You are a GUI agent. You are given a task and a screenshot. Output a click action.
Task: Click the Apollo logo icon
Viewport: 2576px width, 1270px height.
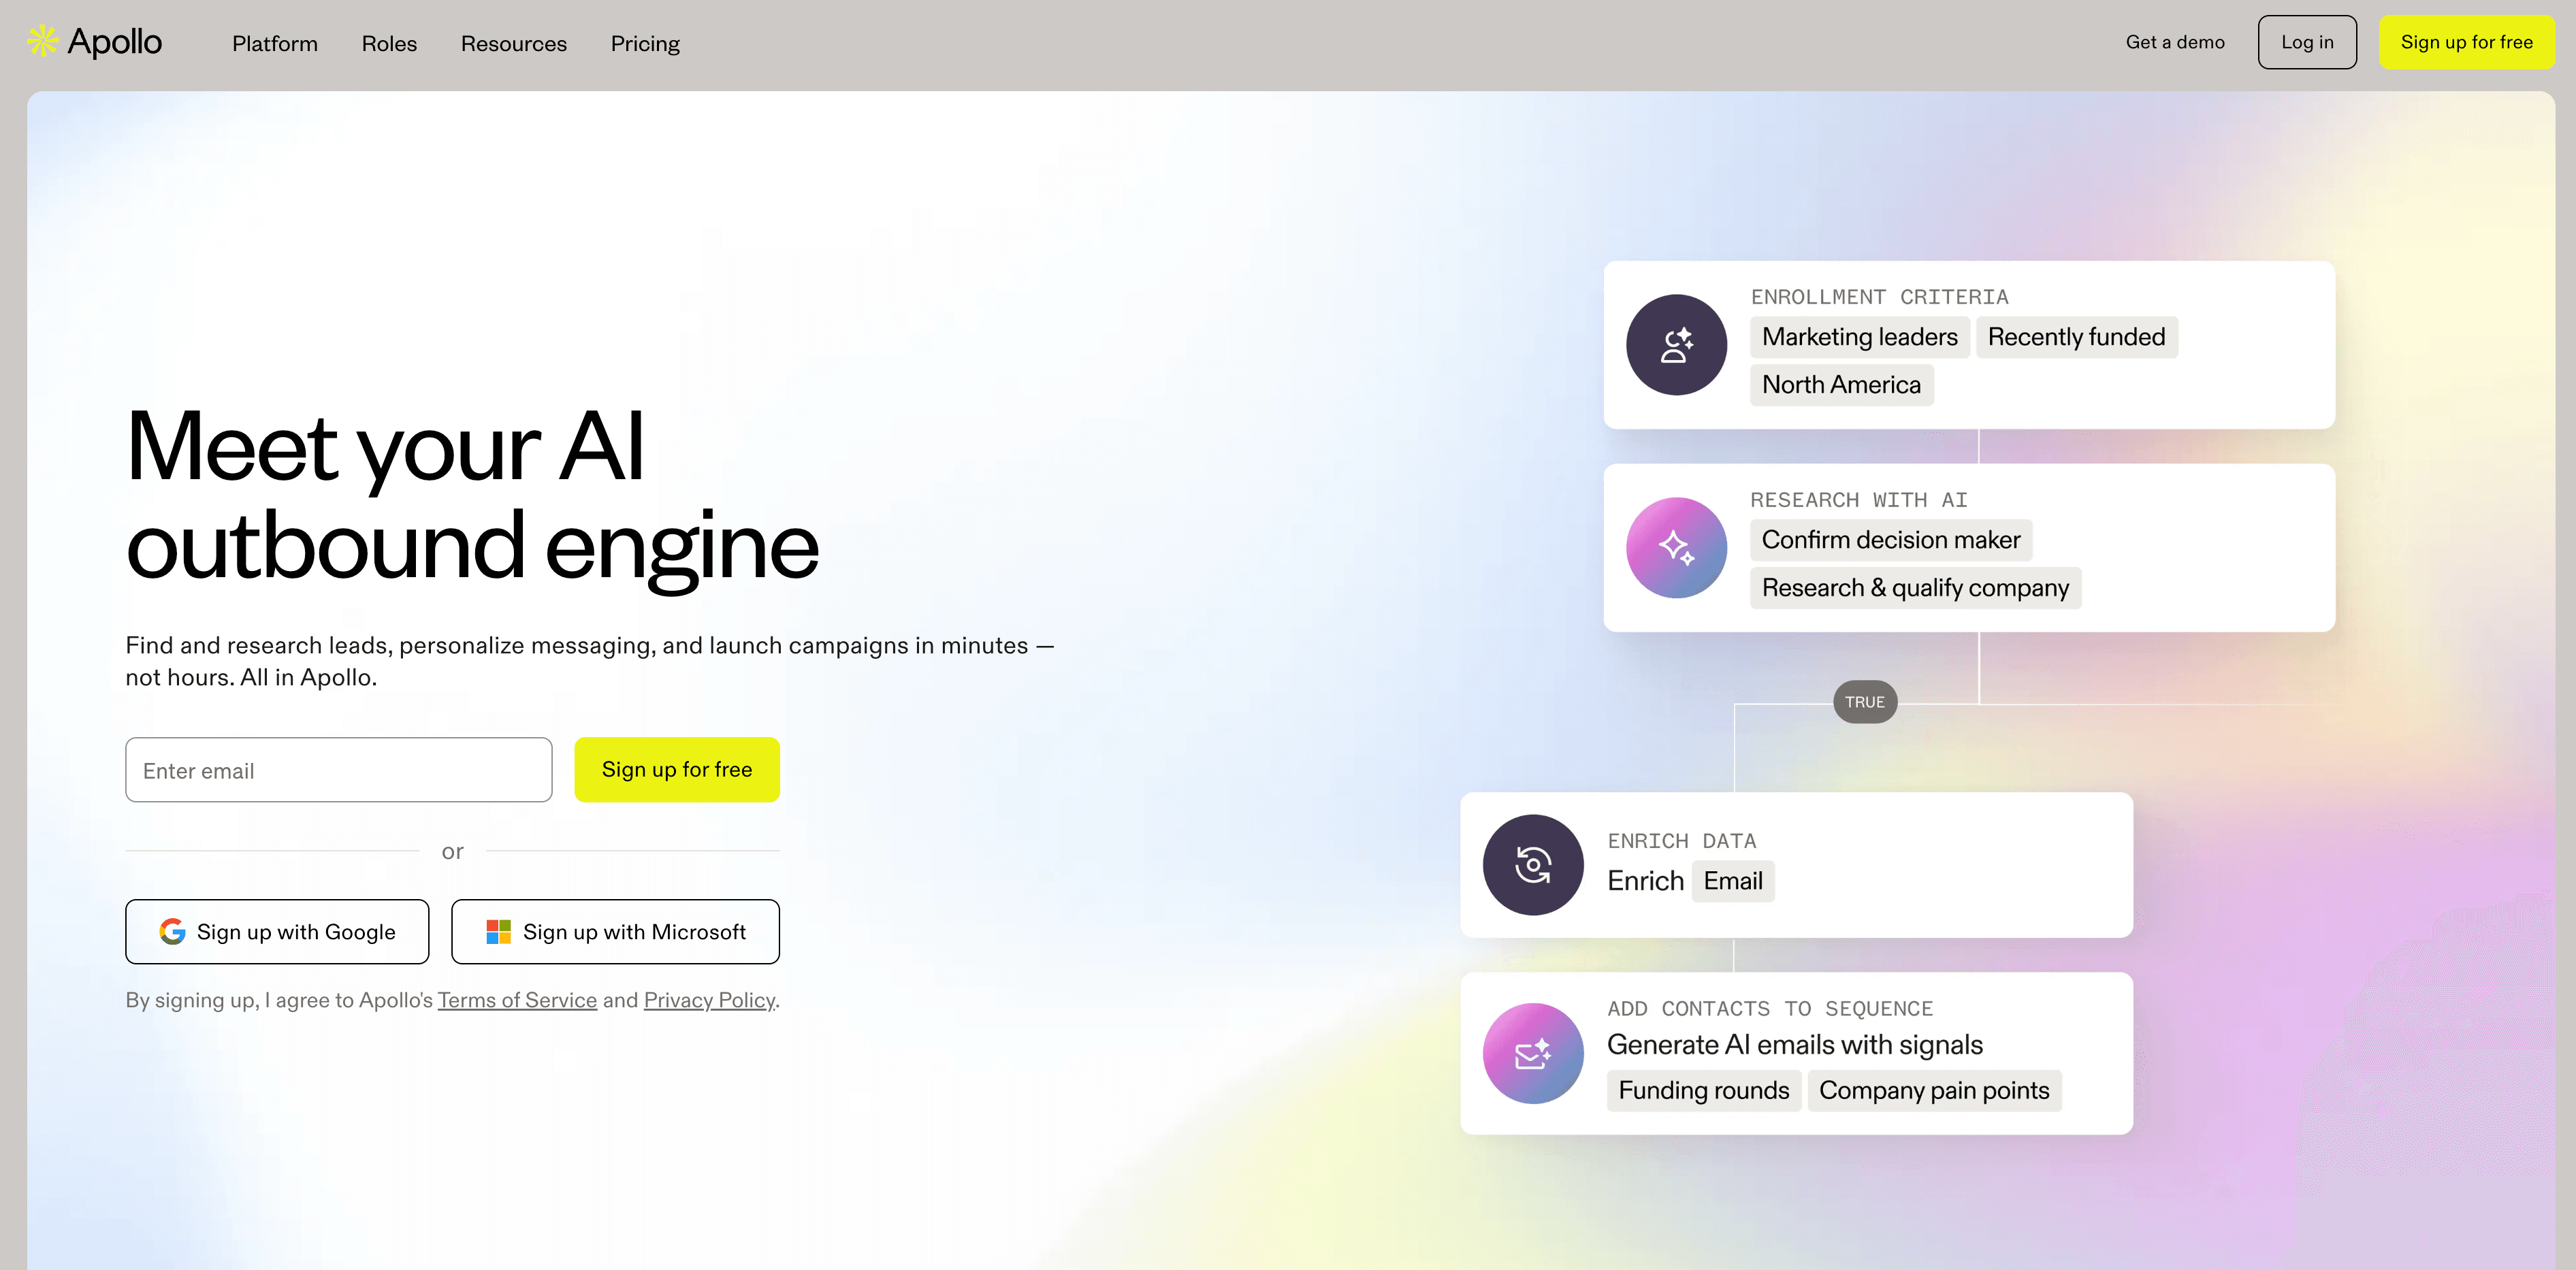[43, 41]
